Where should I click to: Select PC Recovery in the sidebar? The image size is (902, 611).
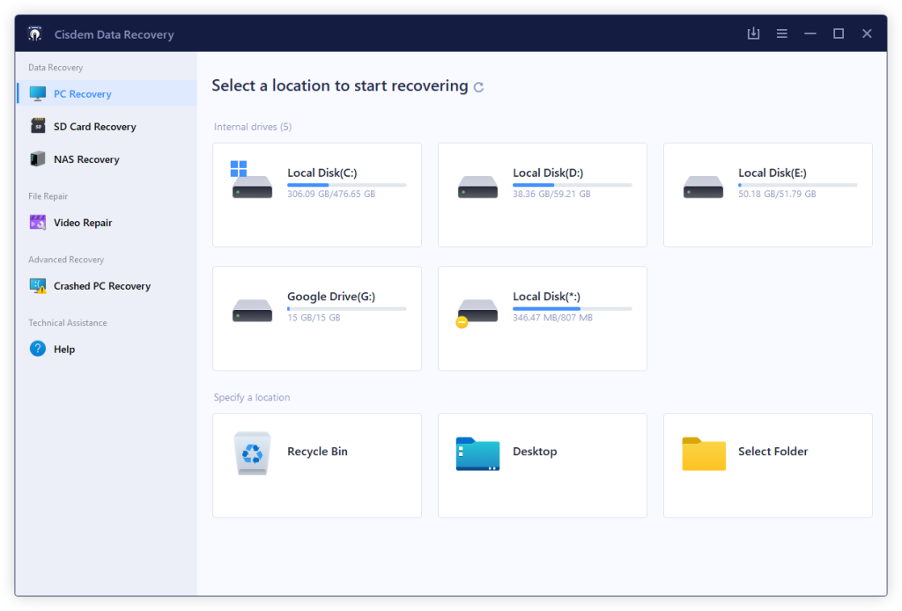(107, 93)
